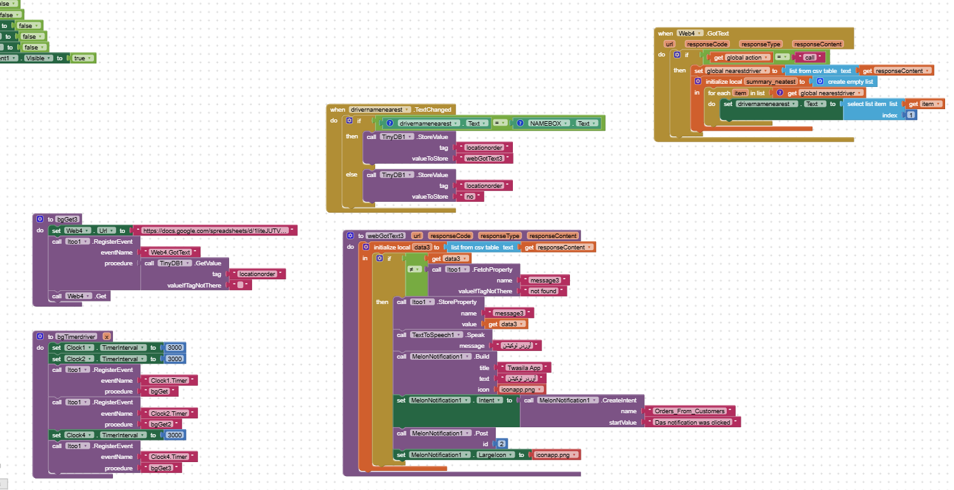Viewport: 954px width, 490px height.
Task: Open the LargeIcon property dropdown
Action: (x=494, y=455)
